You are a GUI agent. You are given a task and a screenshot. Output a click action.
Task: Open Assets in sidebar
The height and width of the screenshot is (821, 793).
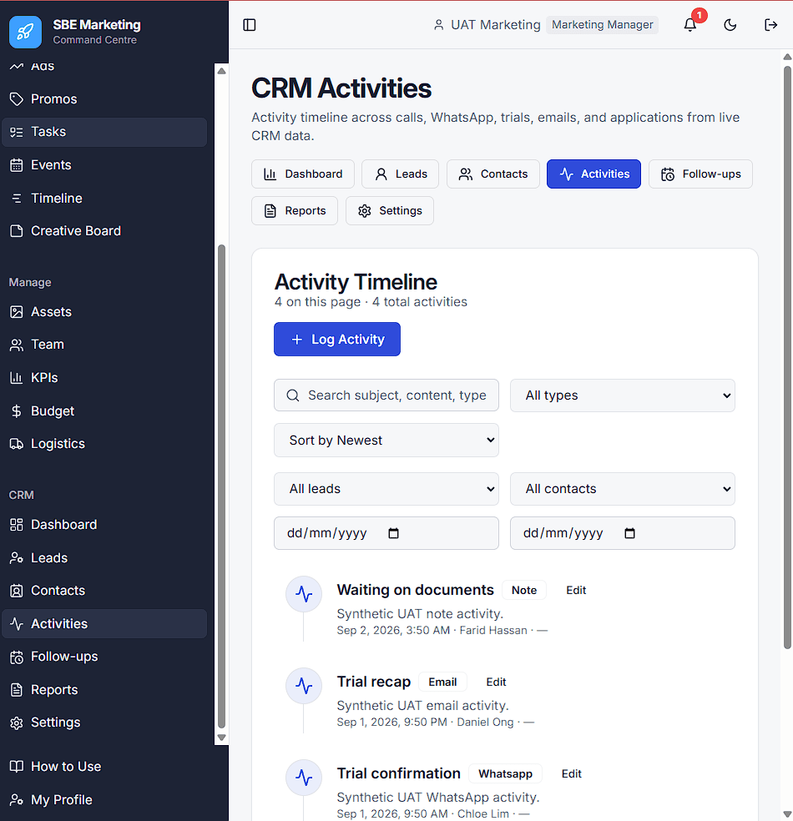click(x=104, y=311)
